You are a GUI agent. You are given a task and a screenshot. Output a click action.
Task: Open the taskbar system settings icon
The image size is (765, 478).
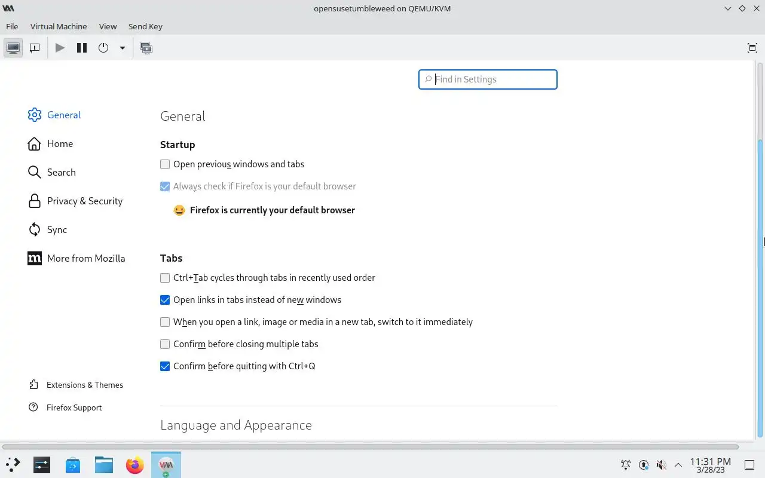tap(42, 465)
